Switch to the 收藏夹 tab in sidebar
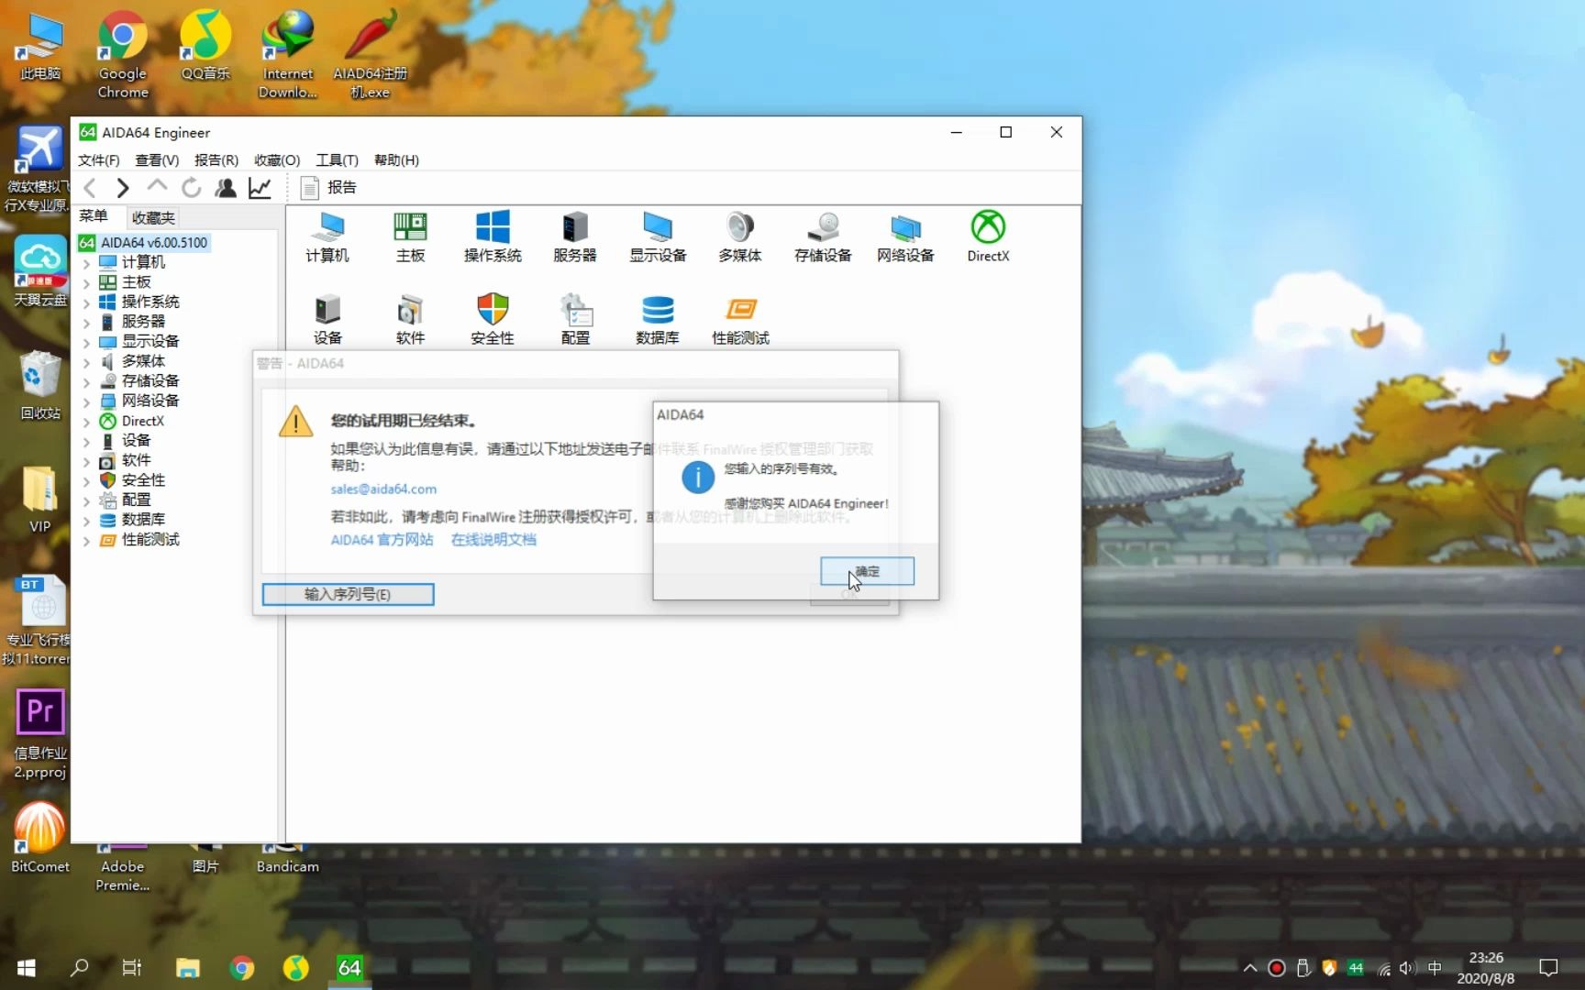1585x990 pixels. pos(153,217)
